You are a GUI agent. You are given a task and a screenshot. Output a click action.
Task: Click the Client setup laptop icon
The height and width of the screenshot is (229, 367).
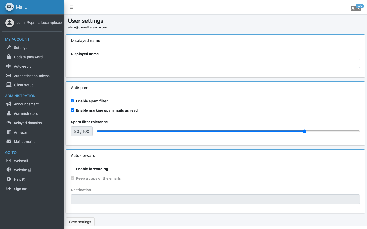[x=9, y=85]
